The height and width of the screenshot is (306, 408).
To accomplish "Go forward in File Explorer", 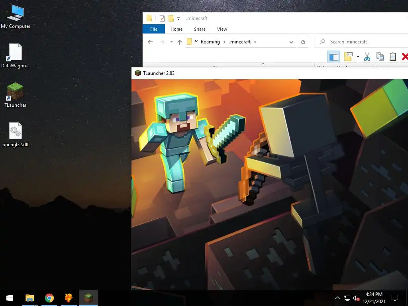I will (x=162, y=42).
